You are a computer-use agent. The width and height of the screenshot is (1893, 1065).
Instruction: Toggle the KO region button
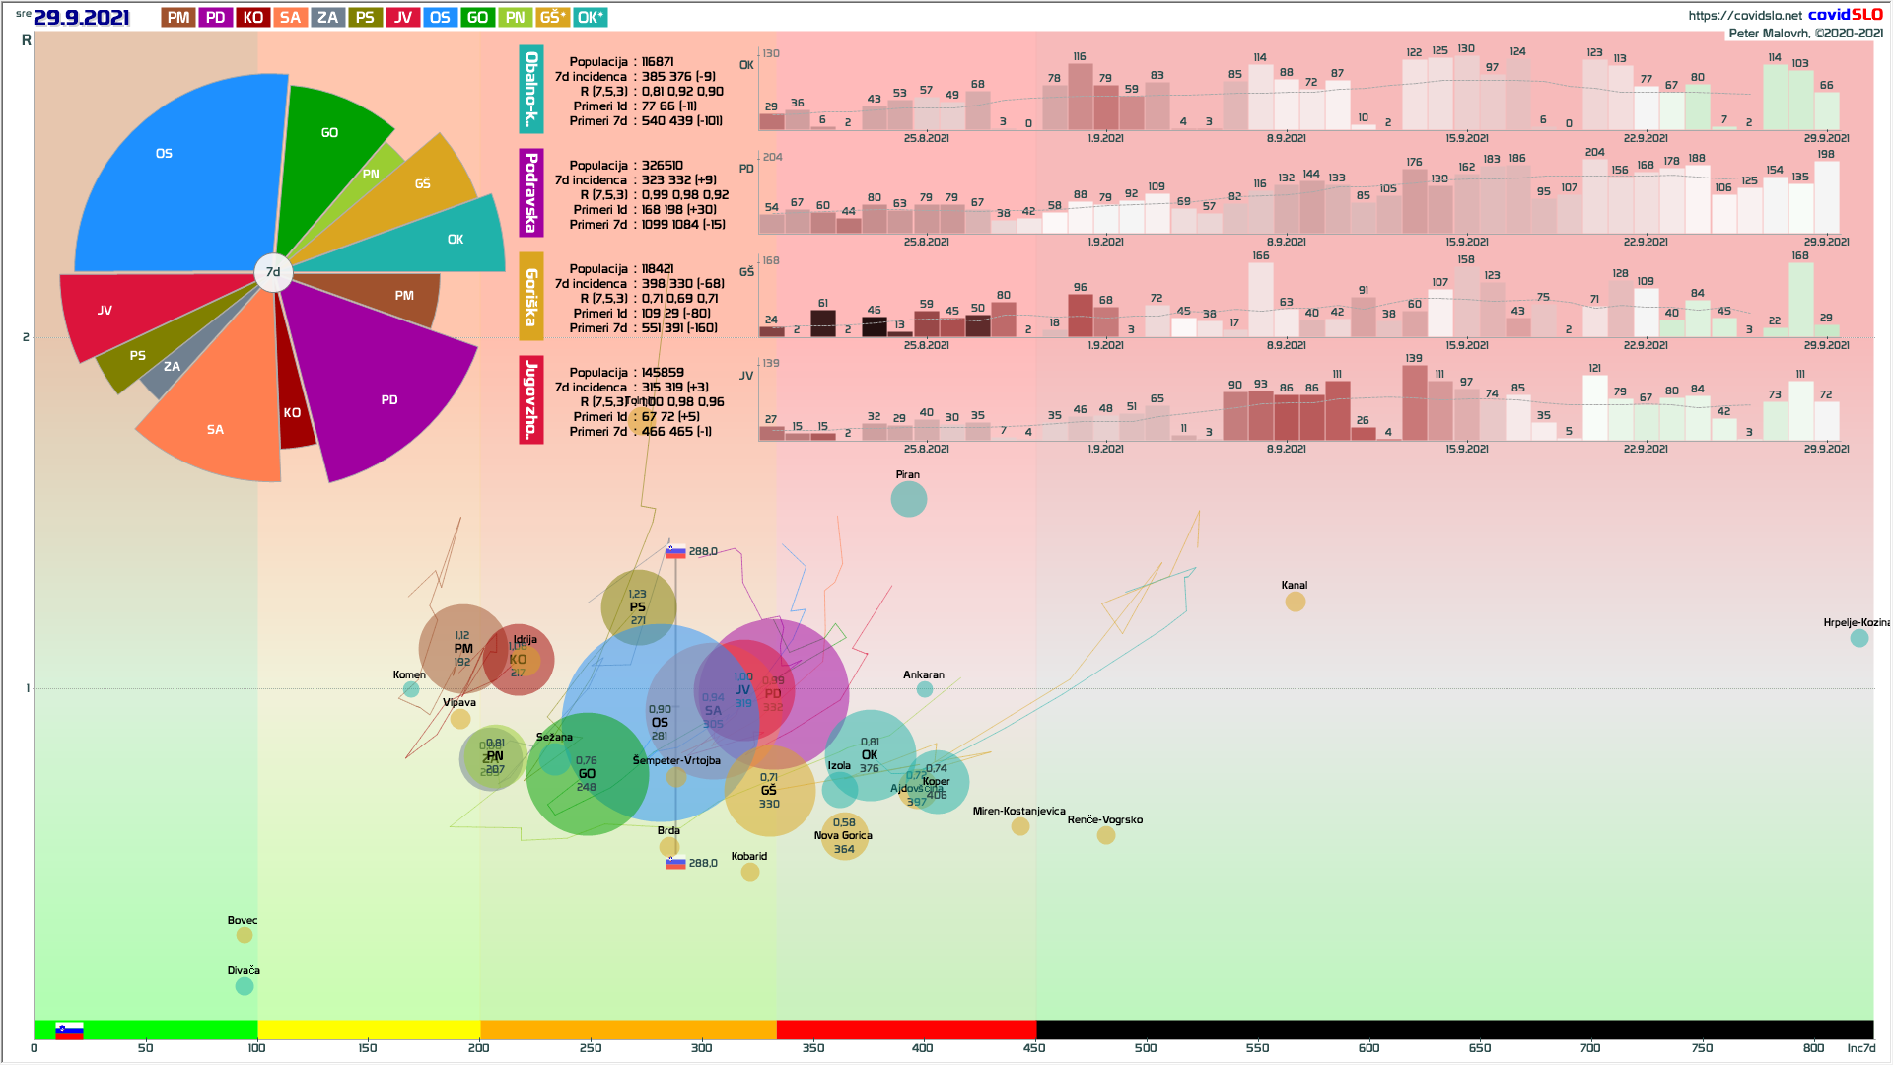coord(253,18)
